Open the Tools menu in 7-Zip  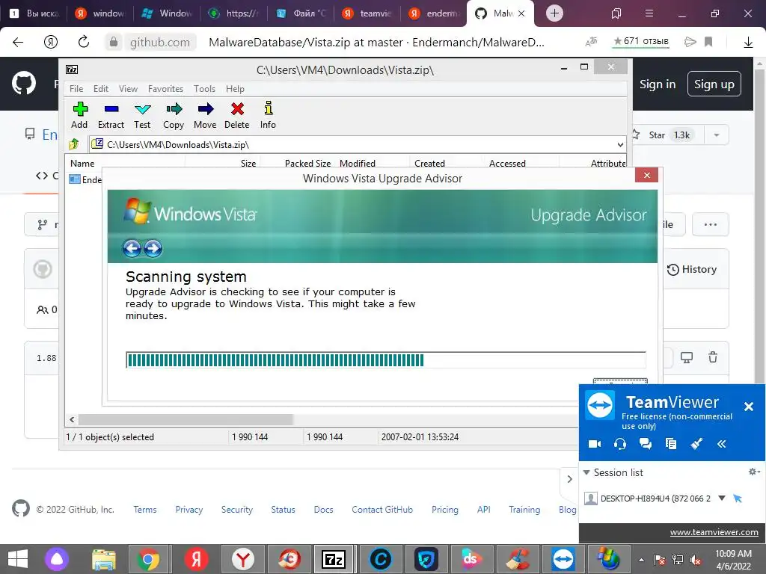point(204,89)
